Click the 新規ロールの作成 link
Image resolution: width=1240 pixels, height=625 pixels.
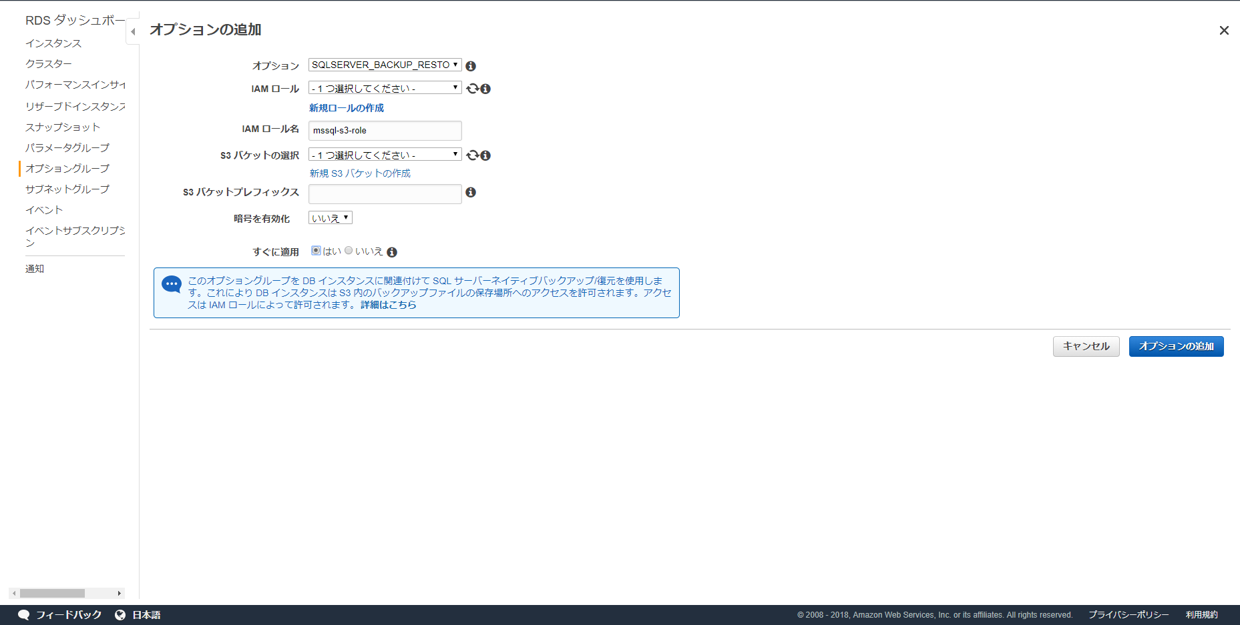(x=346, y=107)
